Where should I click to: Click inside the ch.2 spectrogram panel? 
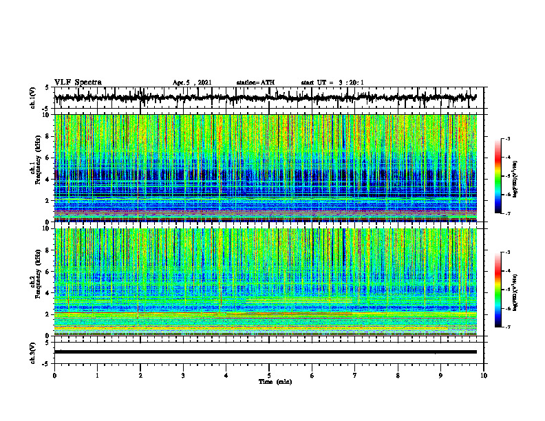[265, 282]
